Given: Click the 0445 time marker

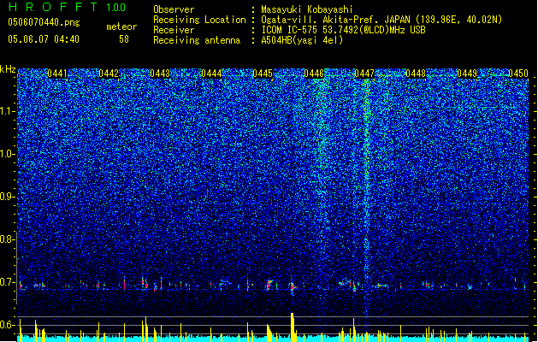Looking at the screenshot, I should click(x=263, y=74).
